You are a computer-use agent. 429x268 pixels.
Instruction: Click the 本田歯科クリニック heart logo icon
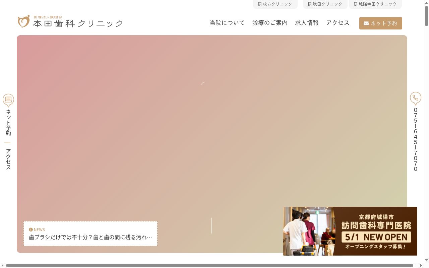click(24, 21)
